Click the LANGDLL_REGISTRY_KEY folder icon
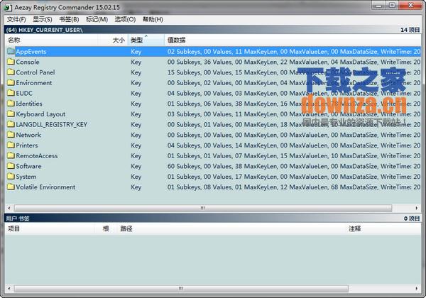Image resolution: width=426 pixels, height=298 pixels. (11, 124)
